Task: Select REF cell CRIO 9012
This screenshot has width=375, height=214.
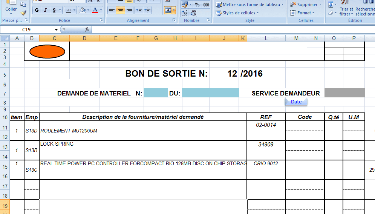Action: 266,170
